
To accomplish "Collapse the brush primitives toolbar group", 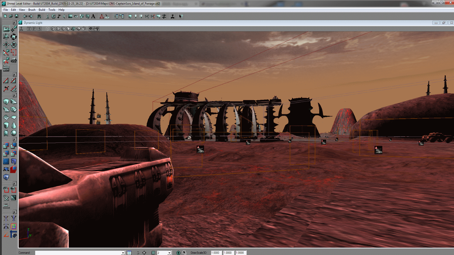I will click(14, 95).
